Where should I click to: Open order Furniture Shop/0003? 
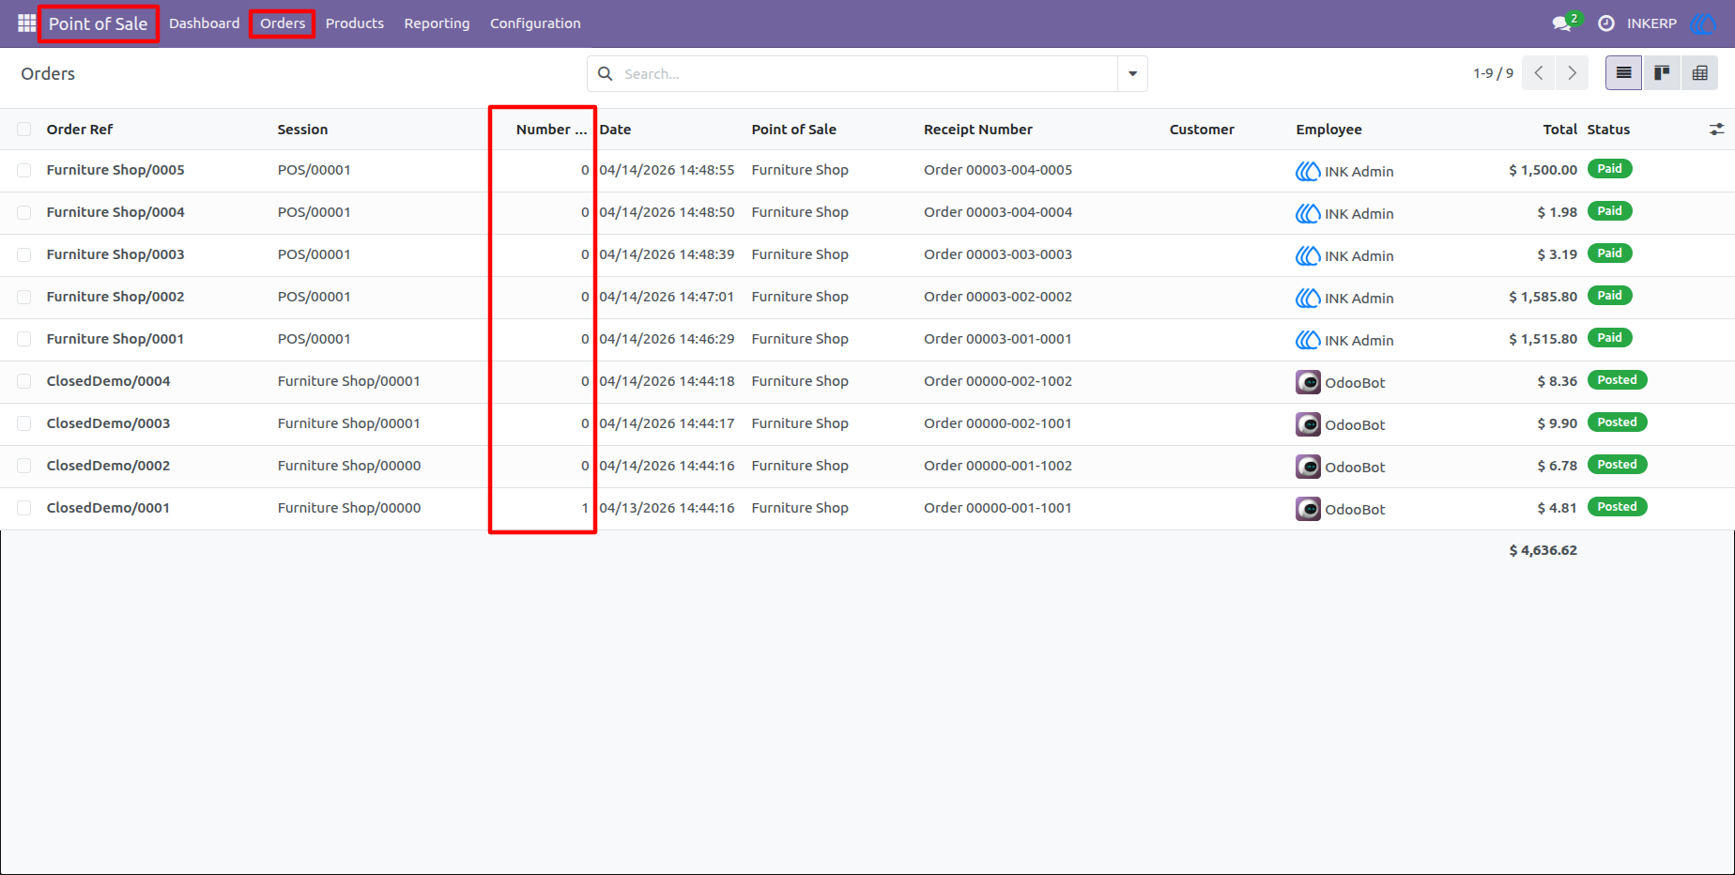tap(115, 254)
